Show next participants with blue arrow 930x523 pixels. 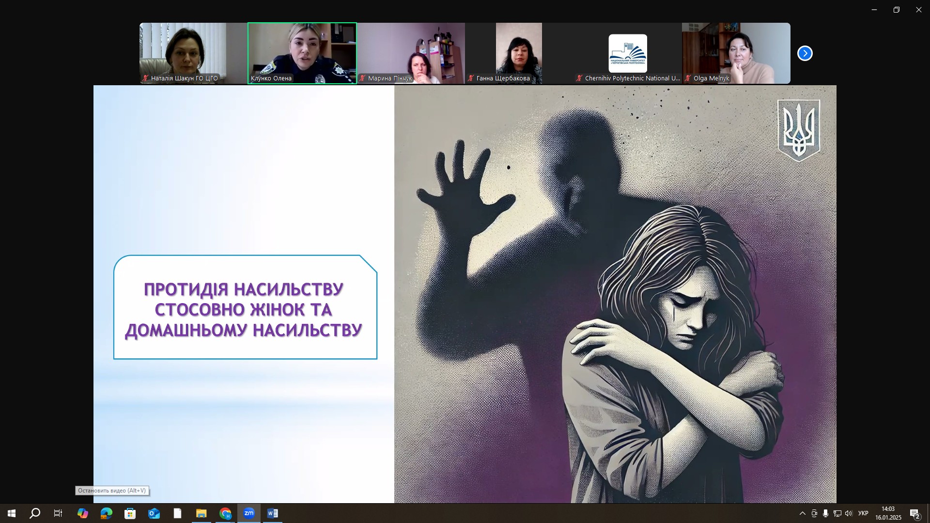point(805,53)
